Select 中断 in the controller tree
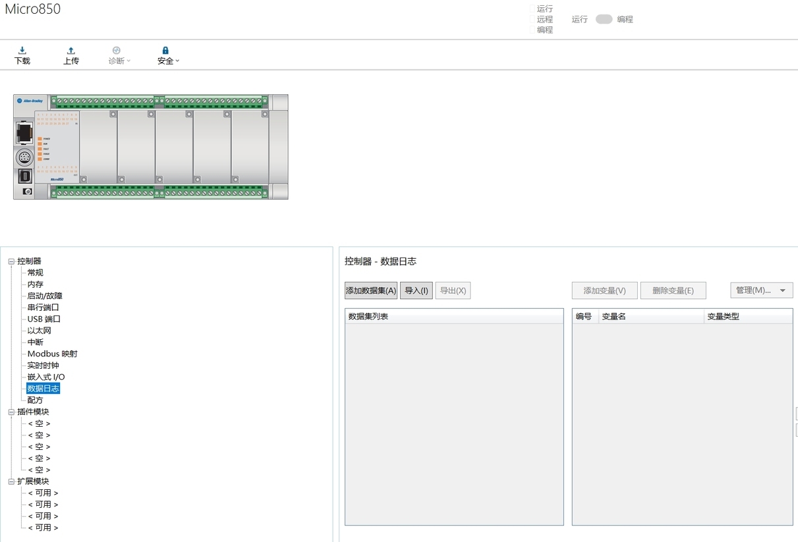This screenshot has height=542, width=798. [x=36, y=342]
